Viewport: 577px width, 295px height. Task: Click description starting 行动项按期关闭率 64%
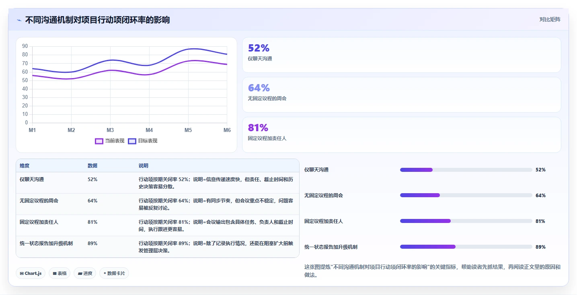216,204
